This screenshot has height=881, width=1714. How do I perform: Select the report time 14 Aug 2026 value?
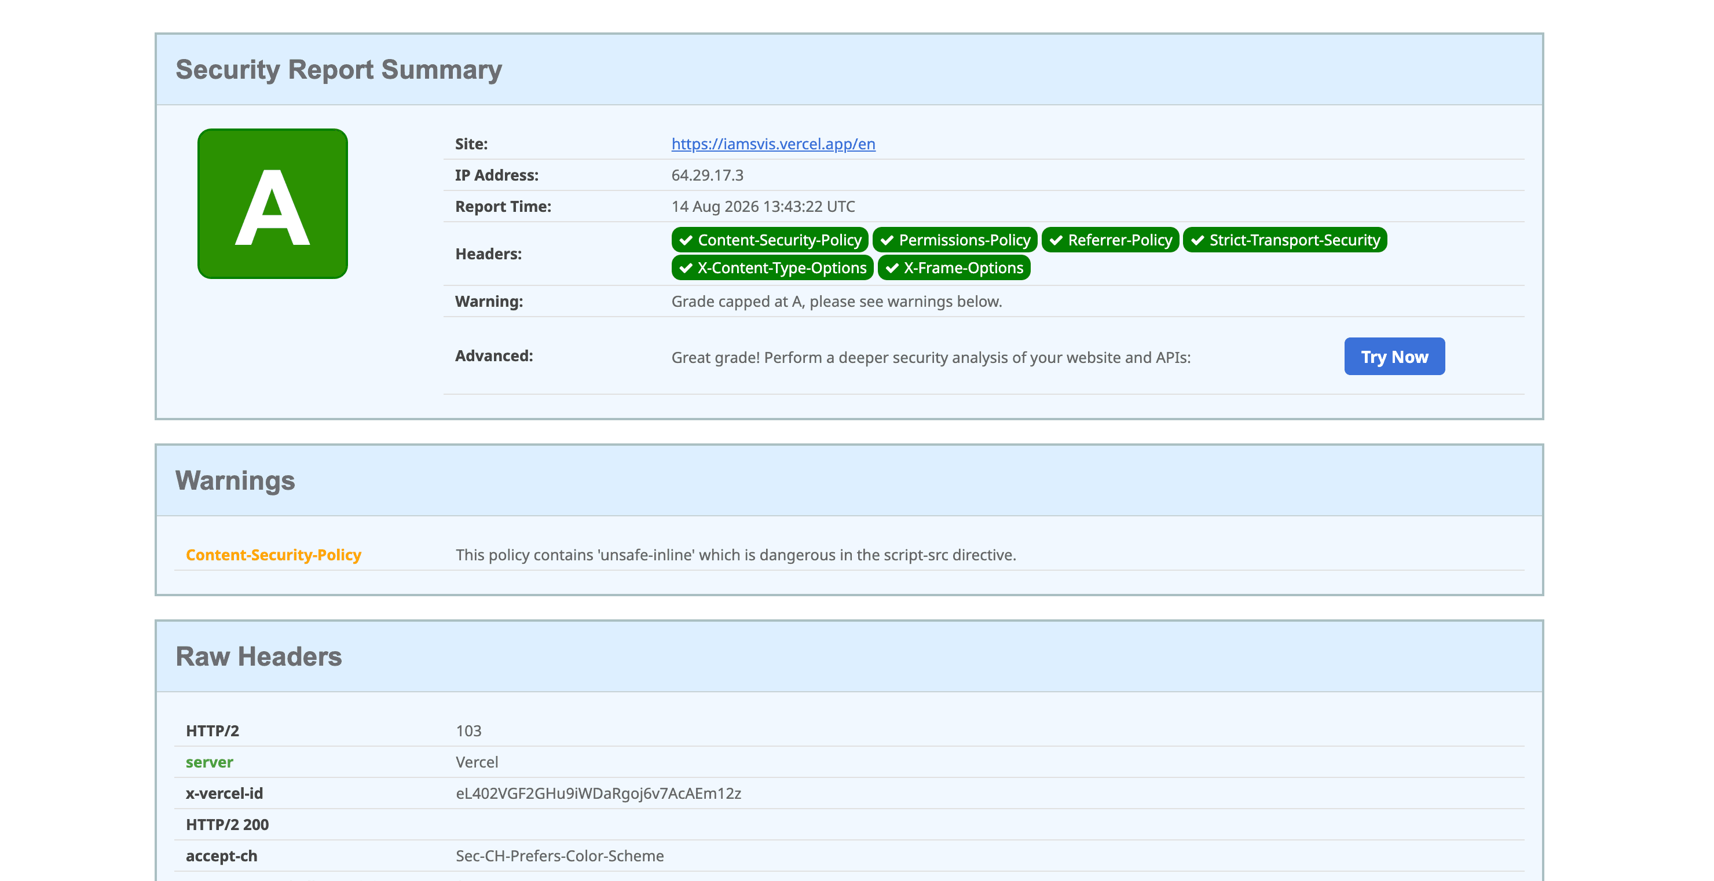click(x=763, y=206)
